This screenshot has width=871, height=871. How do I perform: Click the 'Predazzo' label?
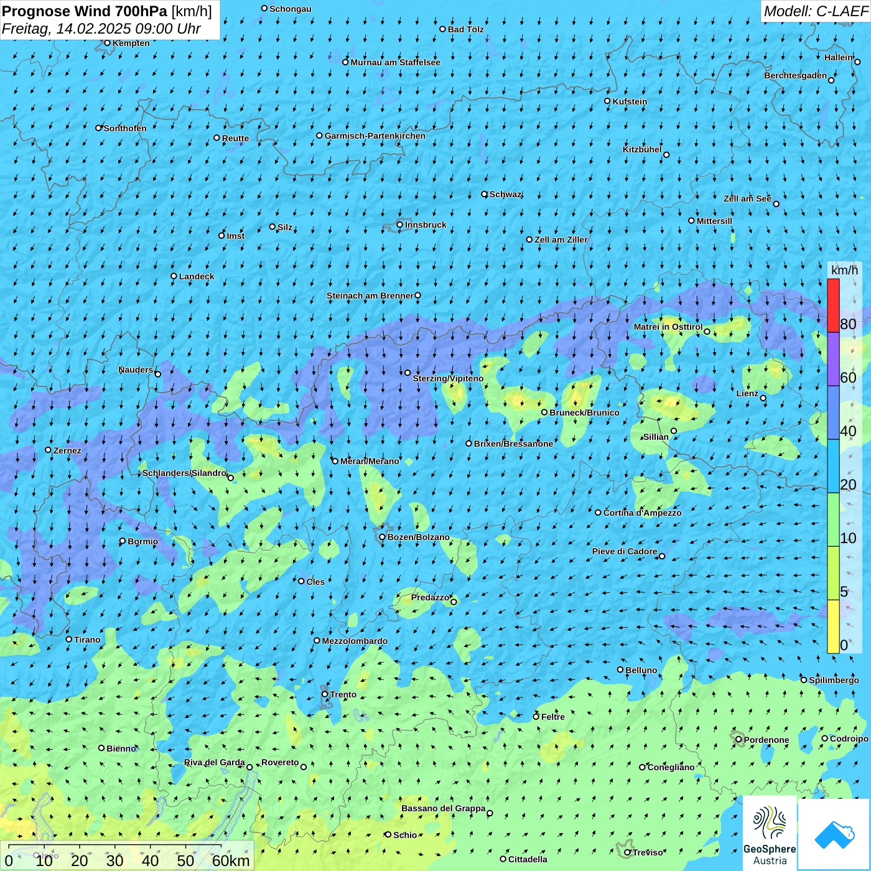tap(430, 597)
